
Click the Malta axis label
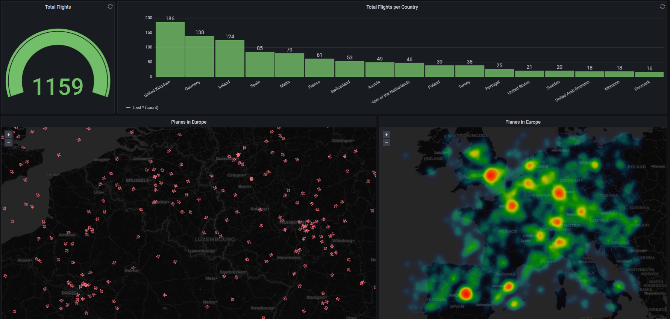(x=285, y=84)
